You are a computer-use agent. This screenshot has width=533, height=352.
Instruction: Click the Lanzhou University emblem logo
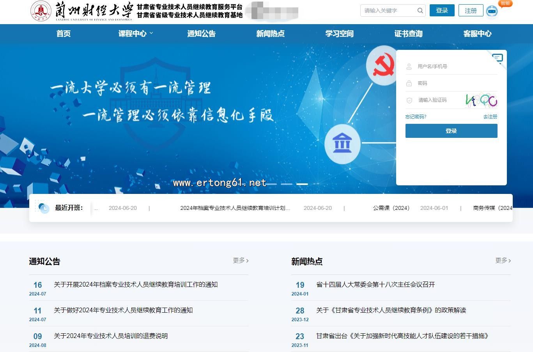[x=41, y=11]
